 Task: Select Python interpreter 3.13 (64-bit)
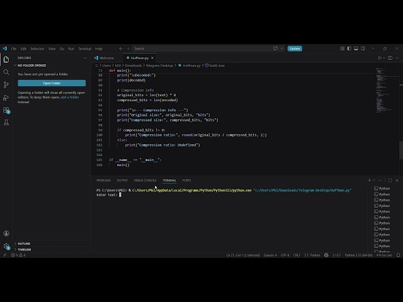tap(358, 255)
